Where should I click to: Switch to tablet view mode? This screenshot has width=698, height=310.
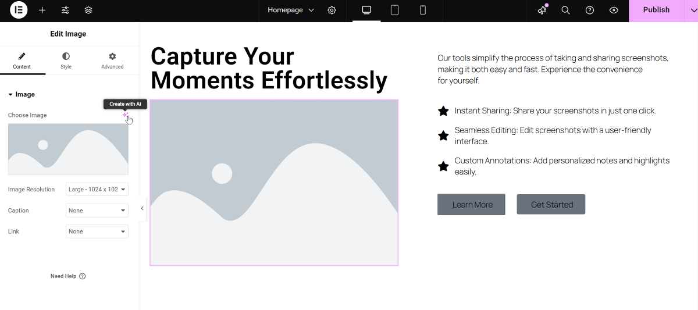[394, 10]
